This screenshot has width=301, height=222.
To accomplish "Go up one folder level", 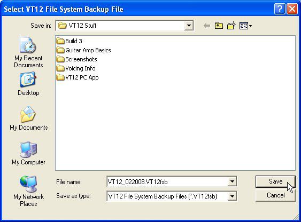I will click(x=219, y=26).
